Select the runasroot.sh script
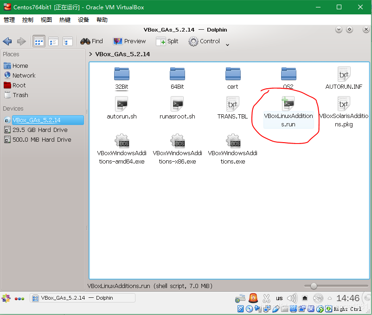Viewport: 372px width, 315px height. (177, 108)
